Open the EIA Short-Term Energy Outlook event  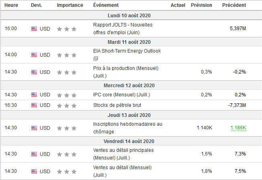127,51
